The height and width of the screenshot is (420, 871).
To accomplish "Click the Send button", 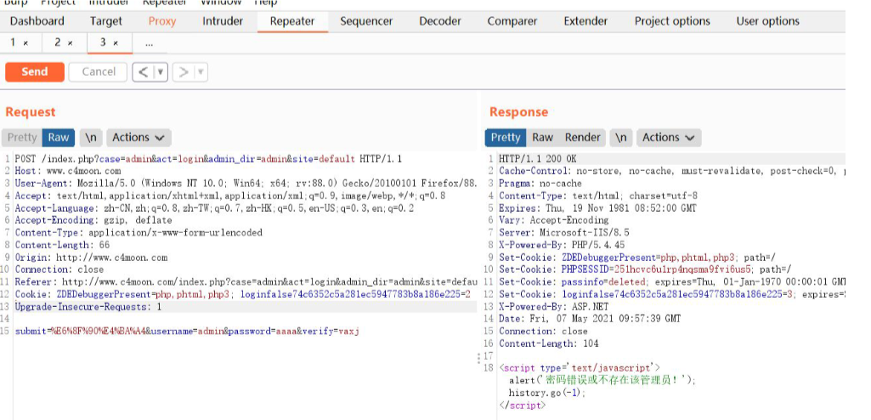I will pyautogui.click(x=34, y=72).
